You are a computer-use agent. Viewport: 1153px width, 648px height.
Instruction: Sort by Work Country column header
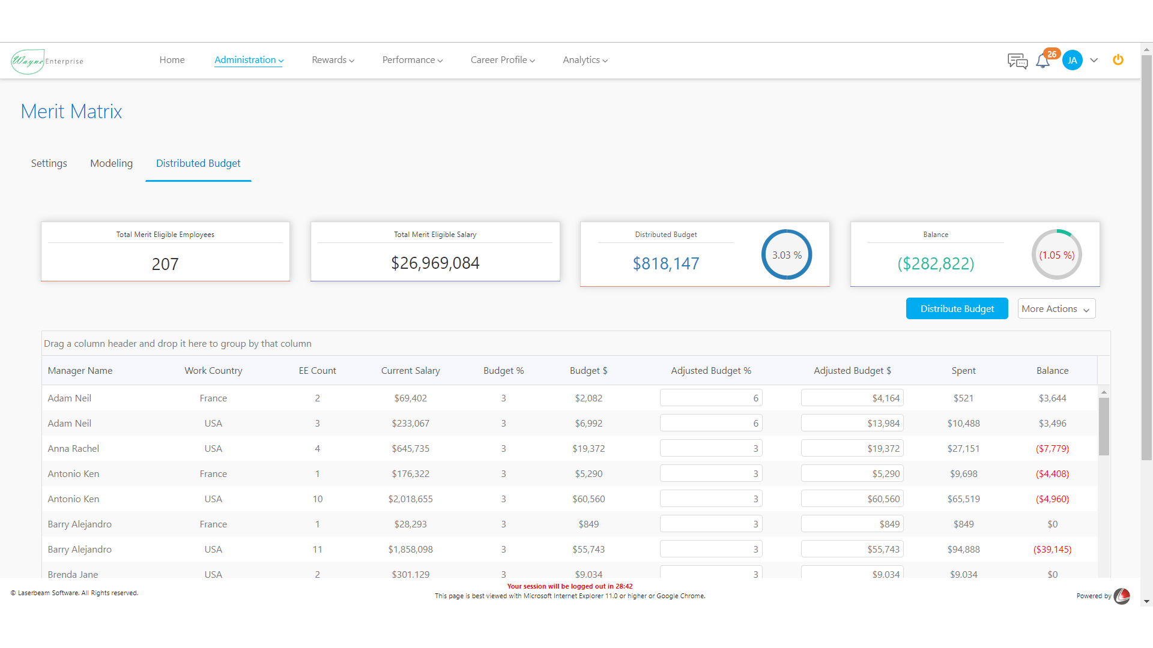pyautogui.click(x=213, y=371)
